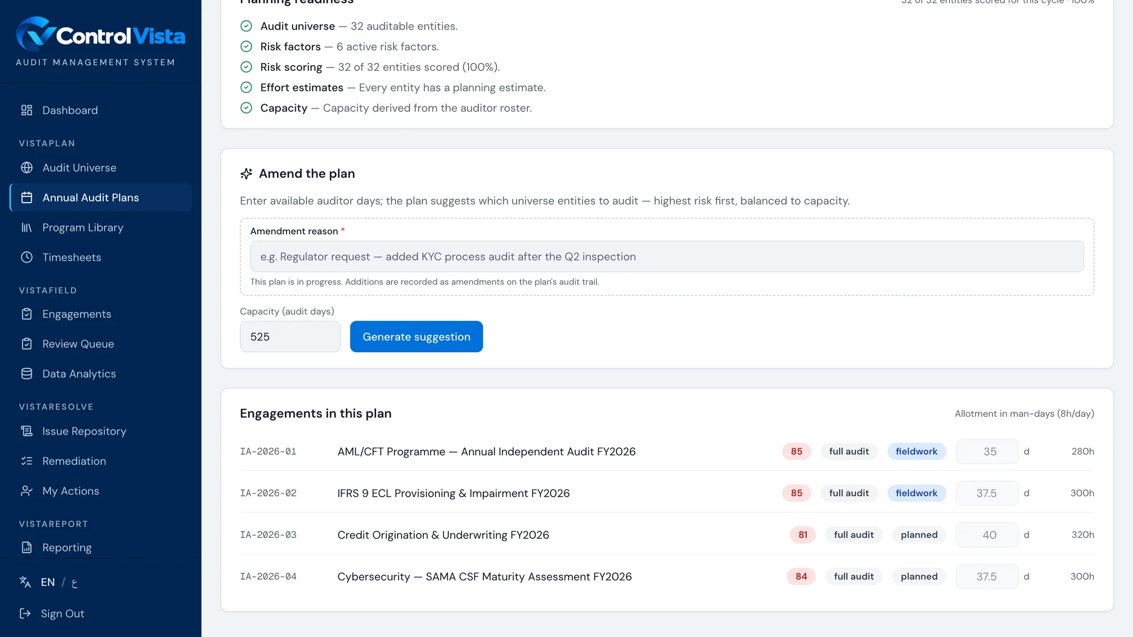1133x637 pixels.
Task: Open the Remediation menu item
Action: [101, 461]
